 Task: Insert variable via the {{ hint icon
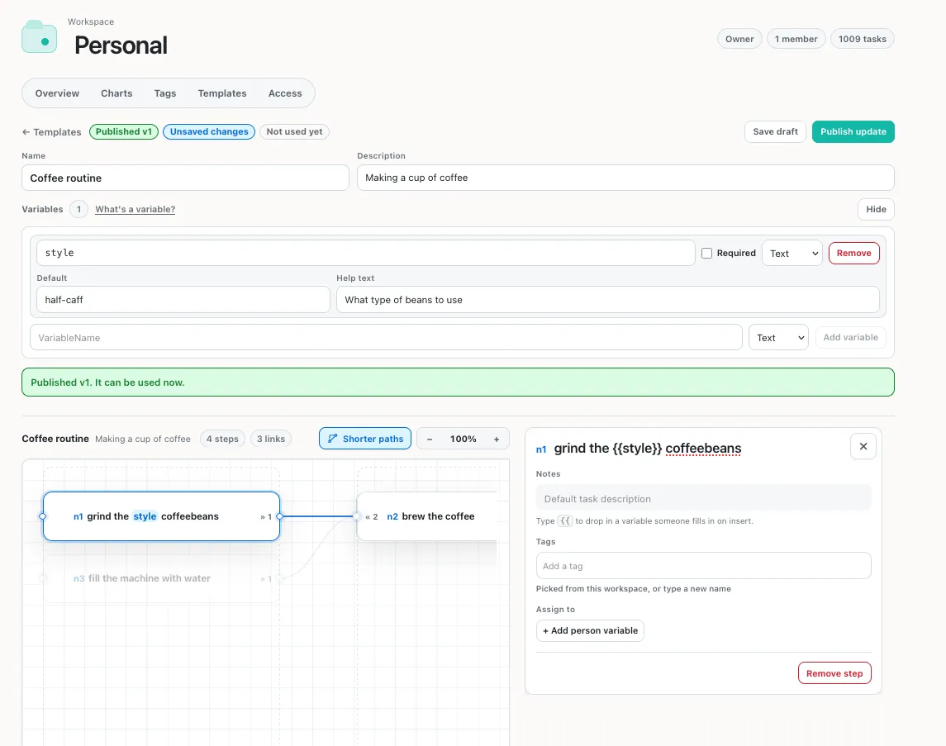coord(564,520)
